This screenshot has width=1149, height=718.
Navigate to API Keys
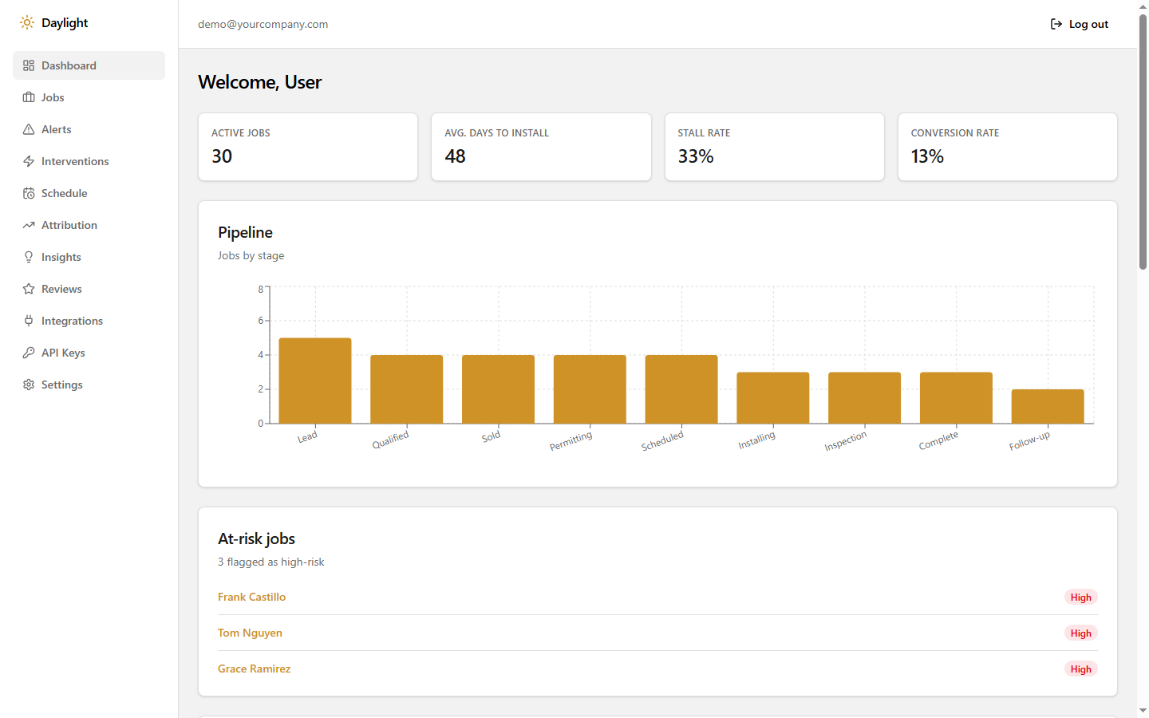click(x=89, y=353)
